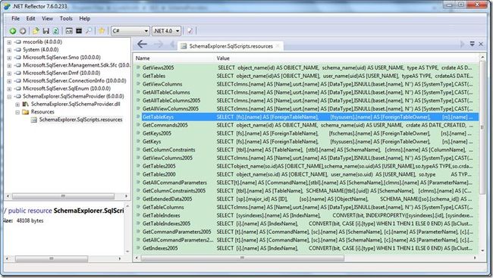This screenshot has height=278, width=493.
Task: Click the Search magnifier toolbar icon
Action: pos(89,31)
